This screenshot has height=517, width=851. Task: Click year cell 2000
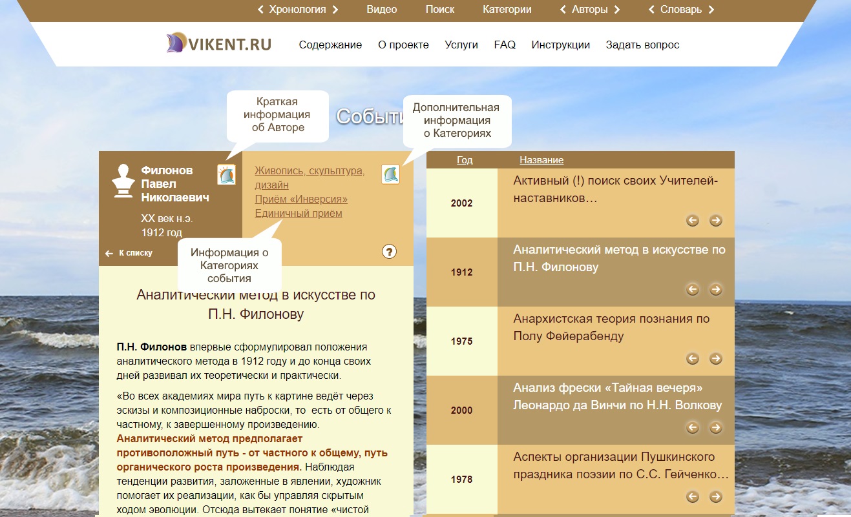tap(462, 411)
